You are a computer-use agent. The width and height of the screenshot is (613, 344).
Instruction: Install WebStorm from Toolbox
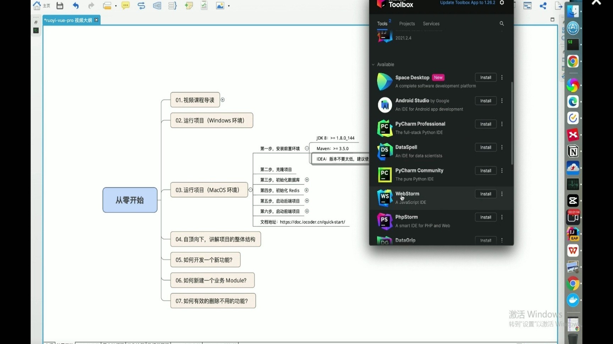pyautogui.click(x=485, y=194)
